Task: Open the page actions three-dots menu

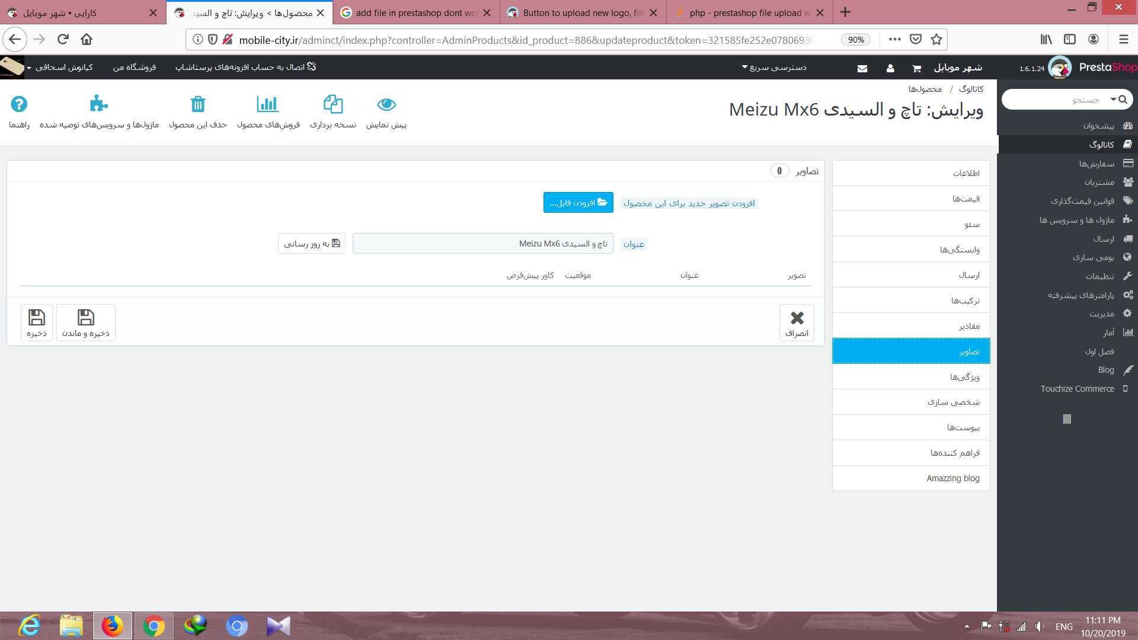Action: [x=895, y=39]
